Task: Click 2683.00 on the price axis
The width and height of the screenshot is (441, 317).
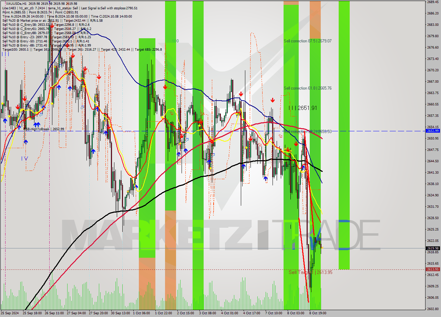Action: pos(433,25)
